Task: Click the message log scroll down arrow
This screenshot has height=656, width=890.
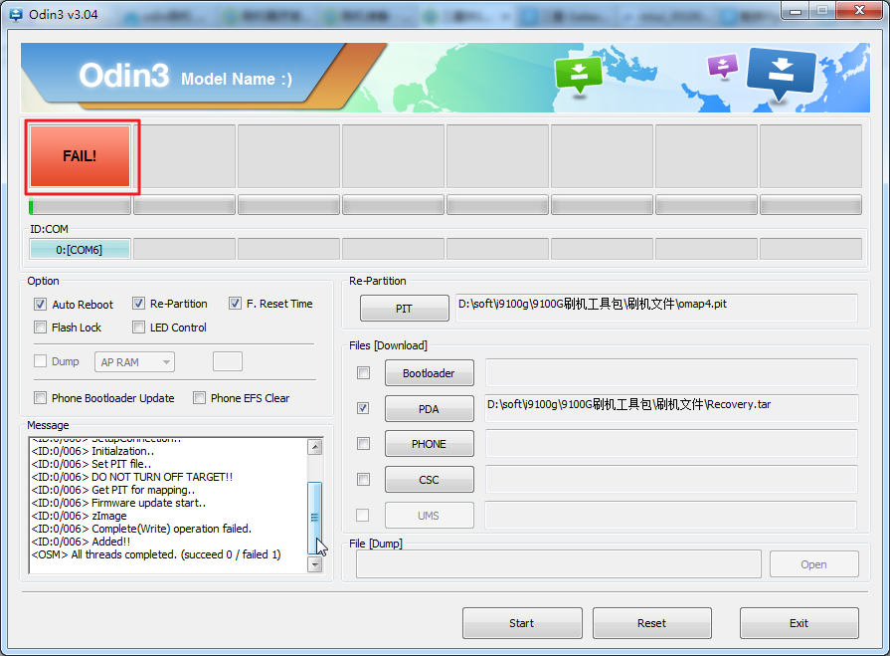Action: [315, 564]
